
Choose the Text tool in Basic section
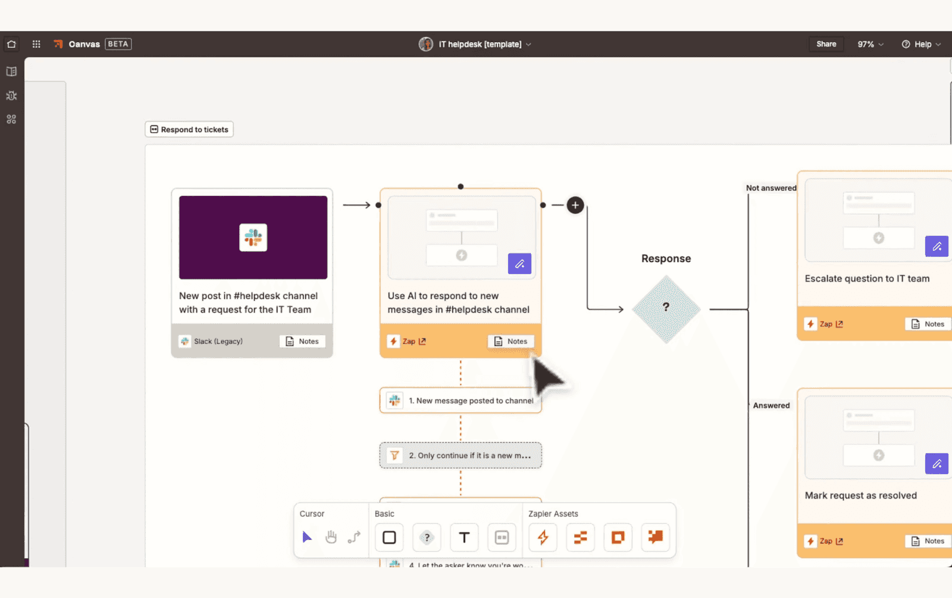pos(464,537)
